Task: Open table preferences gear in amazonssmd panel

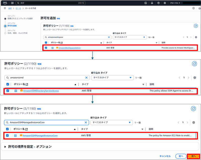Action: 194,78
